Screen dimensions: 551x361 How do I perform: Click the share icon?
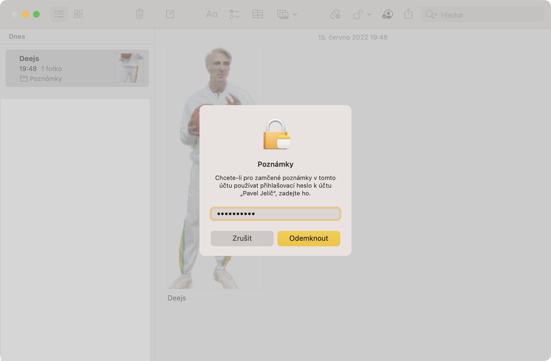[408, 14]
